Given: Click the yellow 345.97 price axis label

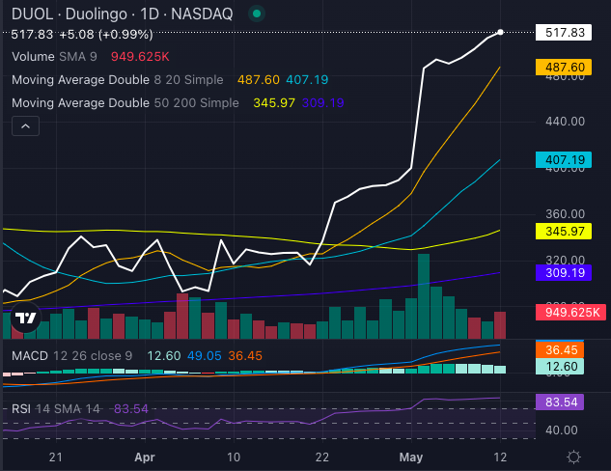Looking at the screenshot, I should pyautogui.click(x=564, y=231).
